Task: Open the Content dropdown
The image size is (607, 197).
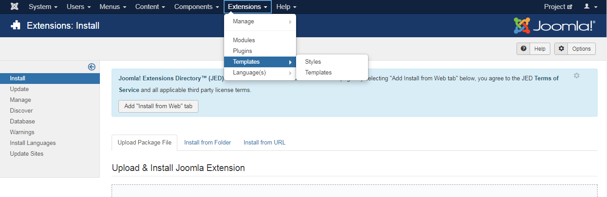Action: click(x=150, y=7)
